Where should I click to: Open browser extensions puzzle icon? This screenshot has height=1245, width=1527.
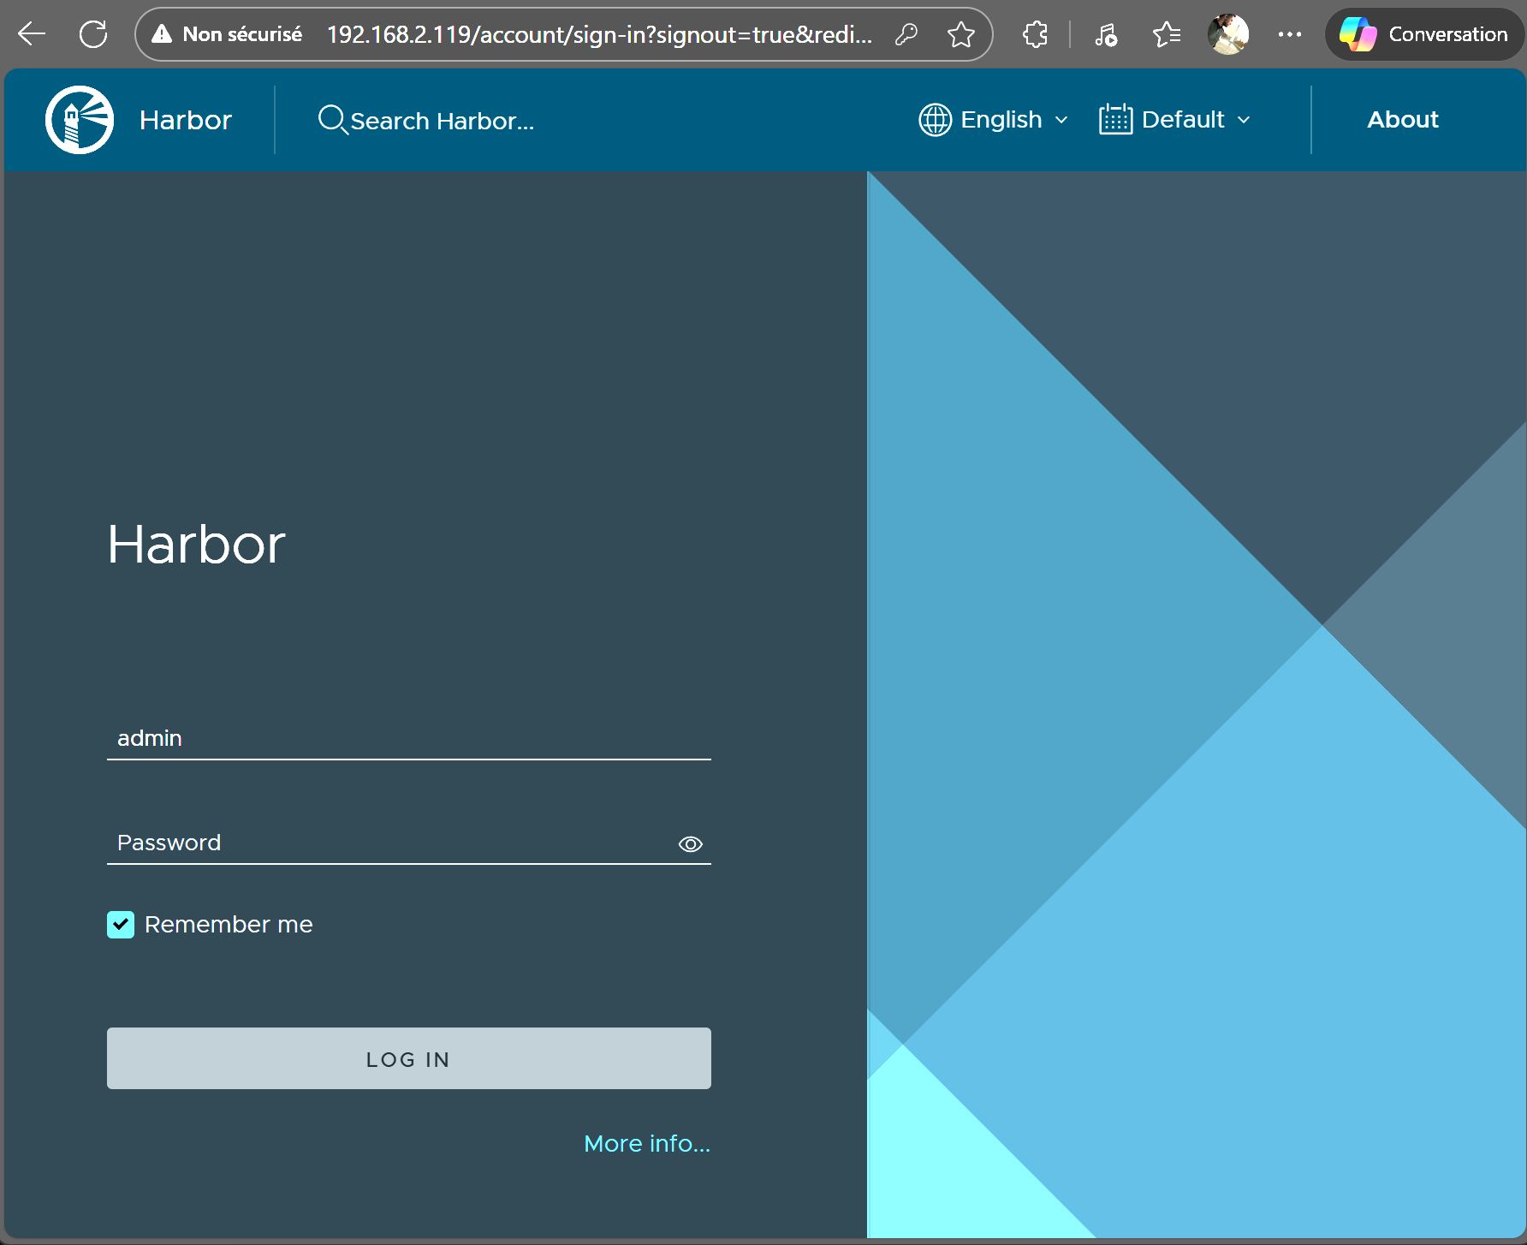(1035, 34)
